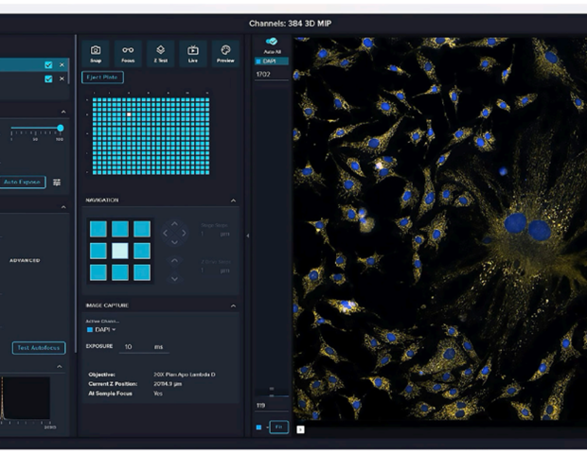
Task: Open the Preview palette tool
Action: 225,54
